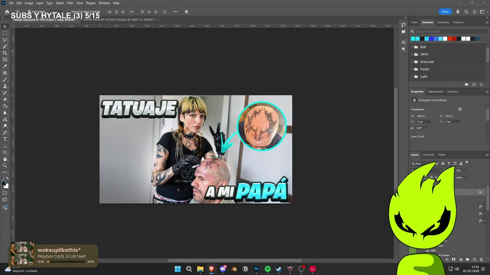Reset transform icon in Properties panel
Image resolution: width=490 pixels, height=275 pixels.
460,109
